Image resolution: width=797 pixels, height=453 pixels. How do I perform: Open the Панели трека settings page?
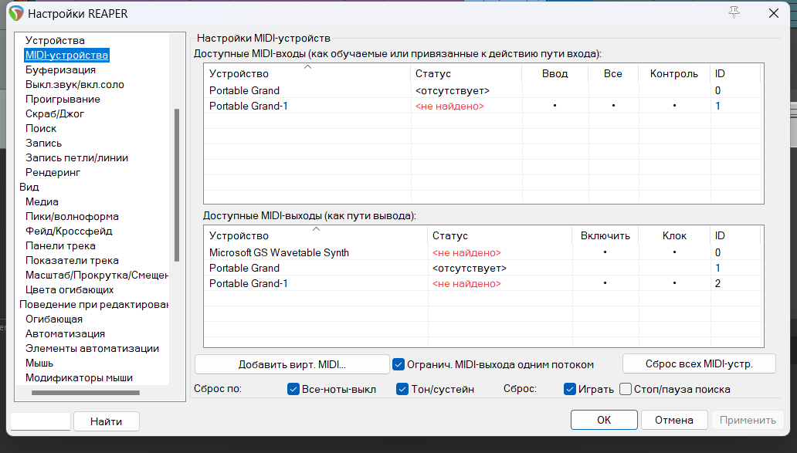click(60, 246)
